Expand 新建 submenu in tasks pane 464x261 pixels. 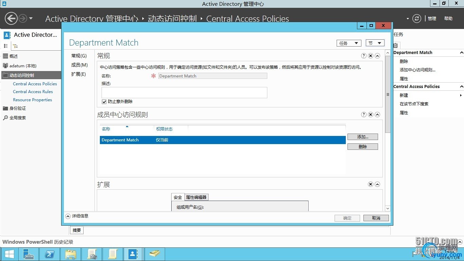point(461,95)
